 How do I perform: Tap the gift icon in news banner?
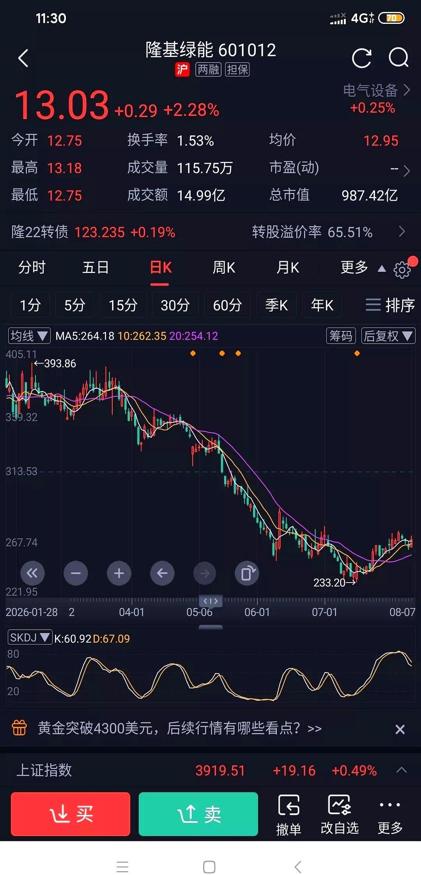click(x=19, y=728)
